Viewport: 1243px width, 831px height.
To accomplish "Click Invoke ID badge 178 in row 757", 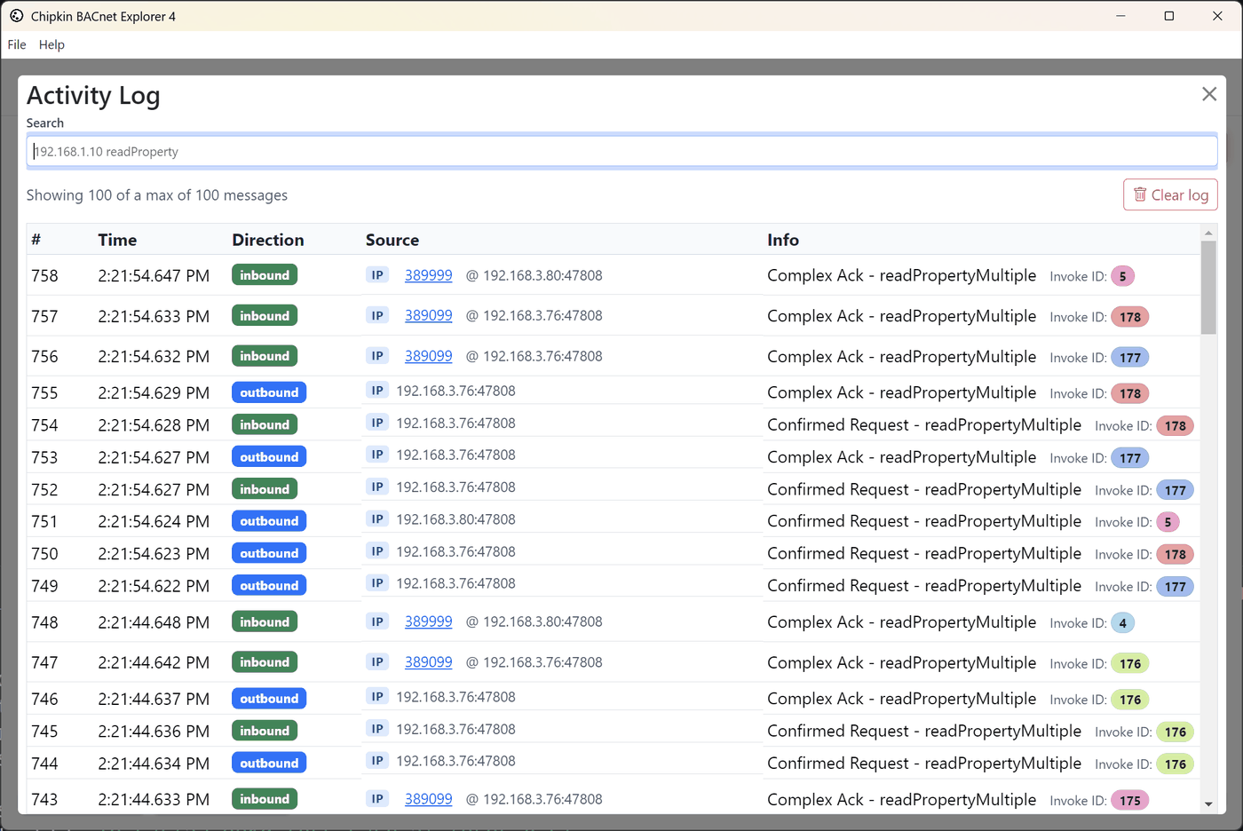I will pos(1130,317).
